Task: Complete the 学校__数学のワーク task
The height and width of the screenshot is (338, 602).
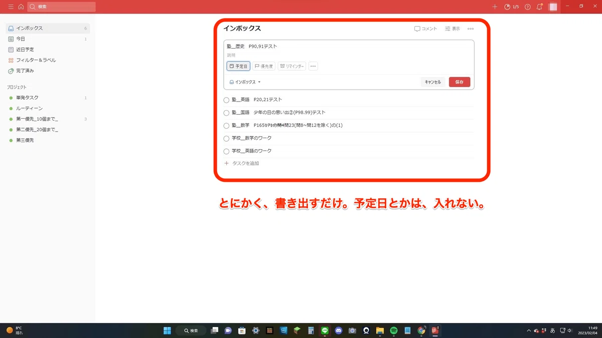Action: coord(226,138)
